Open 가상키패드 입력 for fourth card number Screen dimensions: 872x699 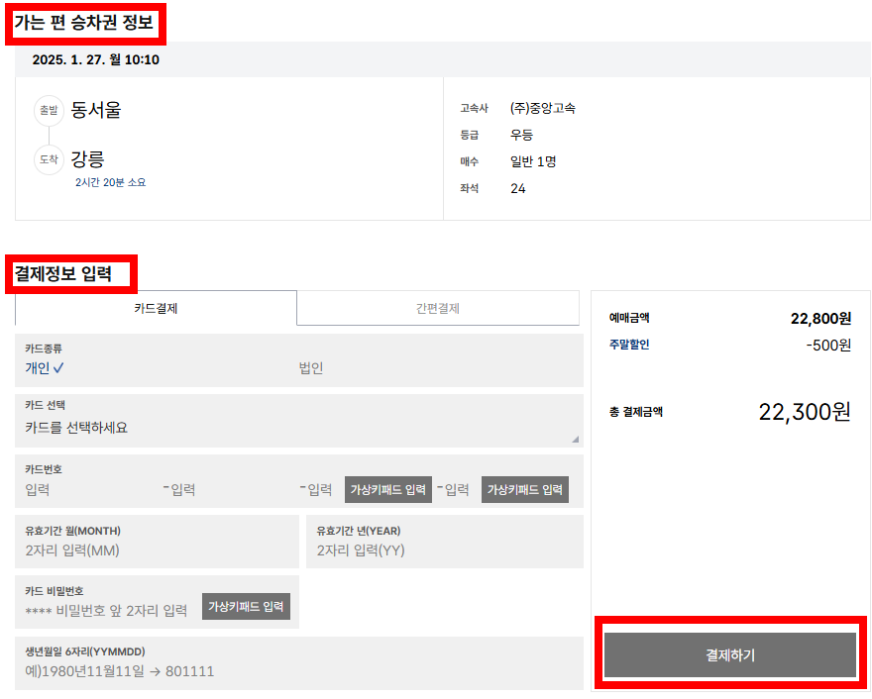click(525, 489)
